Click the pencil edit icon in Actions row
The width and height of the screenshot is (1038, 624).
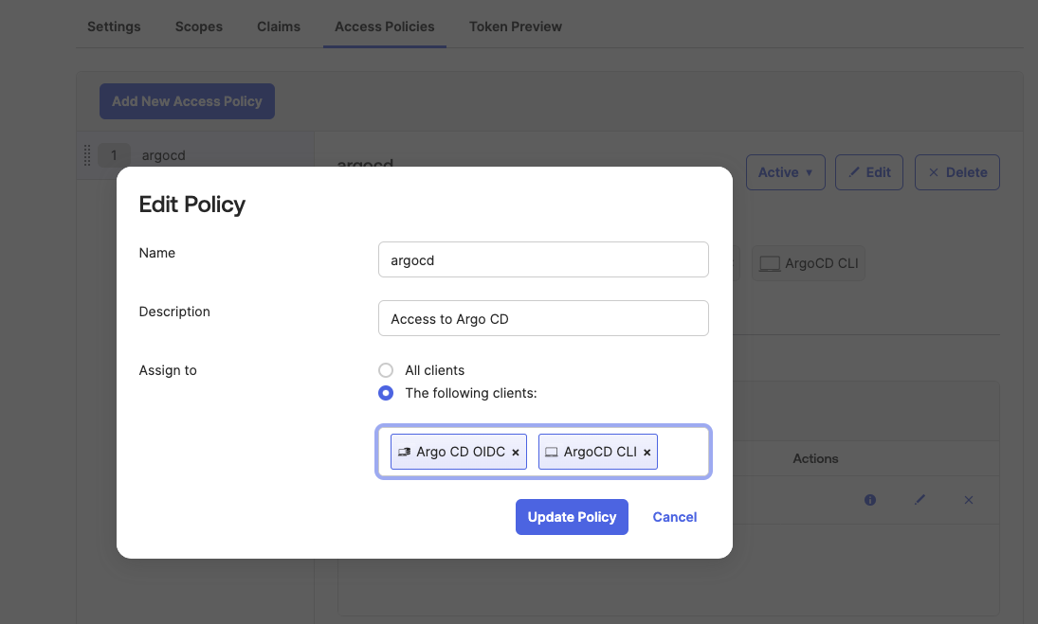click(x=920, y=500)
